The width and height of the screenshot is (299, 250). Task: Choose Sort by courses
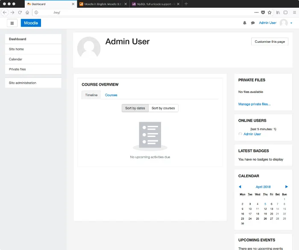[163, 108]
